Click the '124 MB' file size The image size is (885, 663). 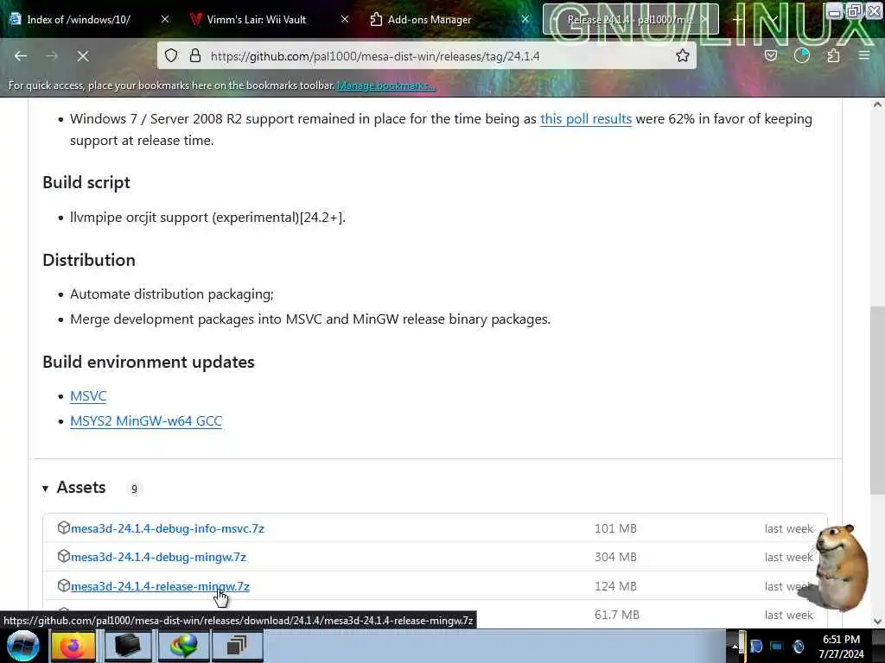(615, 586)
